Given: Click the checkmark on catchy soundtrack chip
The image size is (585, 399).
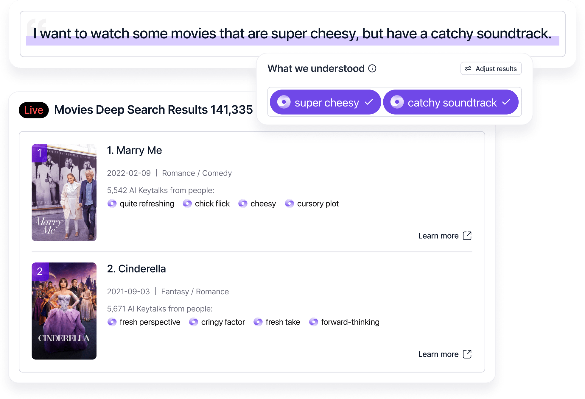Looking at the screenshot, I should tap(506, 102).
